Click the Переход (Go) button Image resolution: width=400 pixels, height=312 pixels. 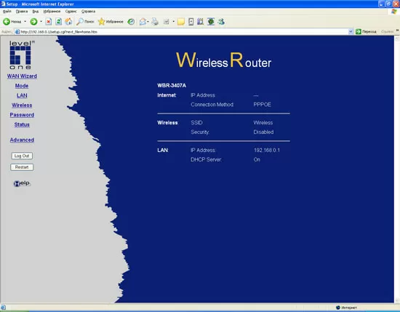click(366, 31)
